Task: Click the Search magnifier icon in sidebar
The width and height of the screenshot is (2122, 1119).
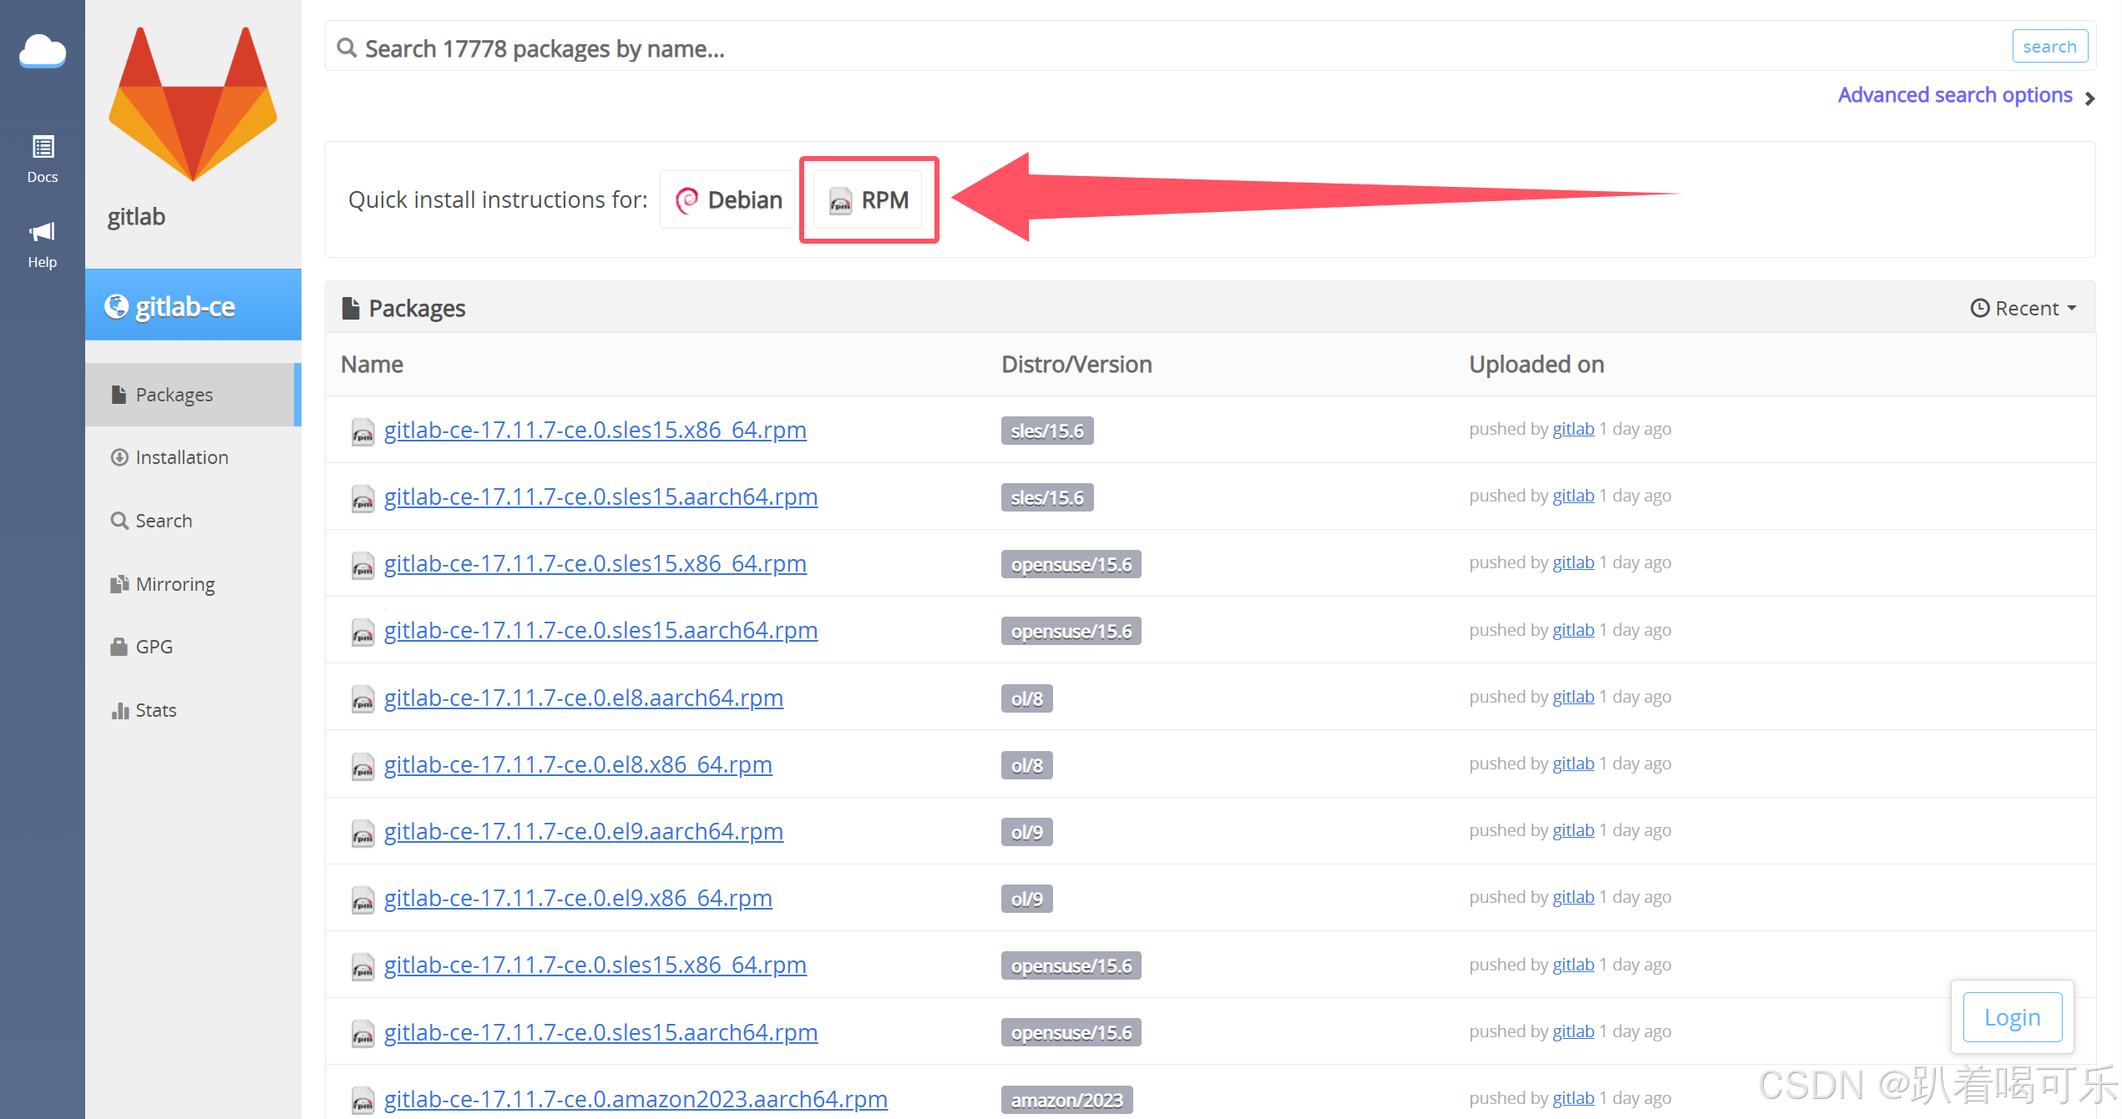Action: tap(119, 521)
